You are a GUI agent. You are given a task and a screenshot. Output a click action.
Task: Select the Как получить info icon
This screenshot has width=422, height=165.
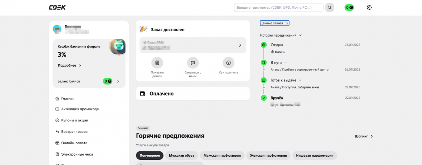(229, 62)
